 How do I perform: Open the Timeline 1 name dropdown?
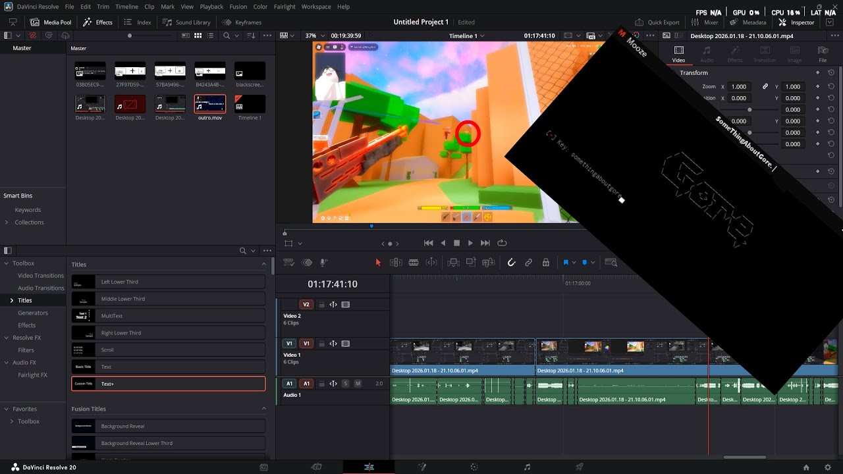(x=467, y=36)
